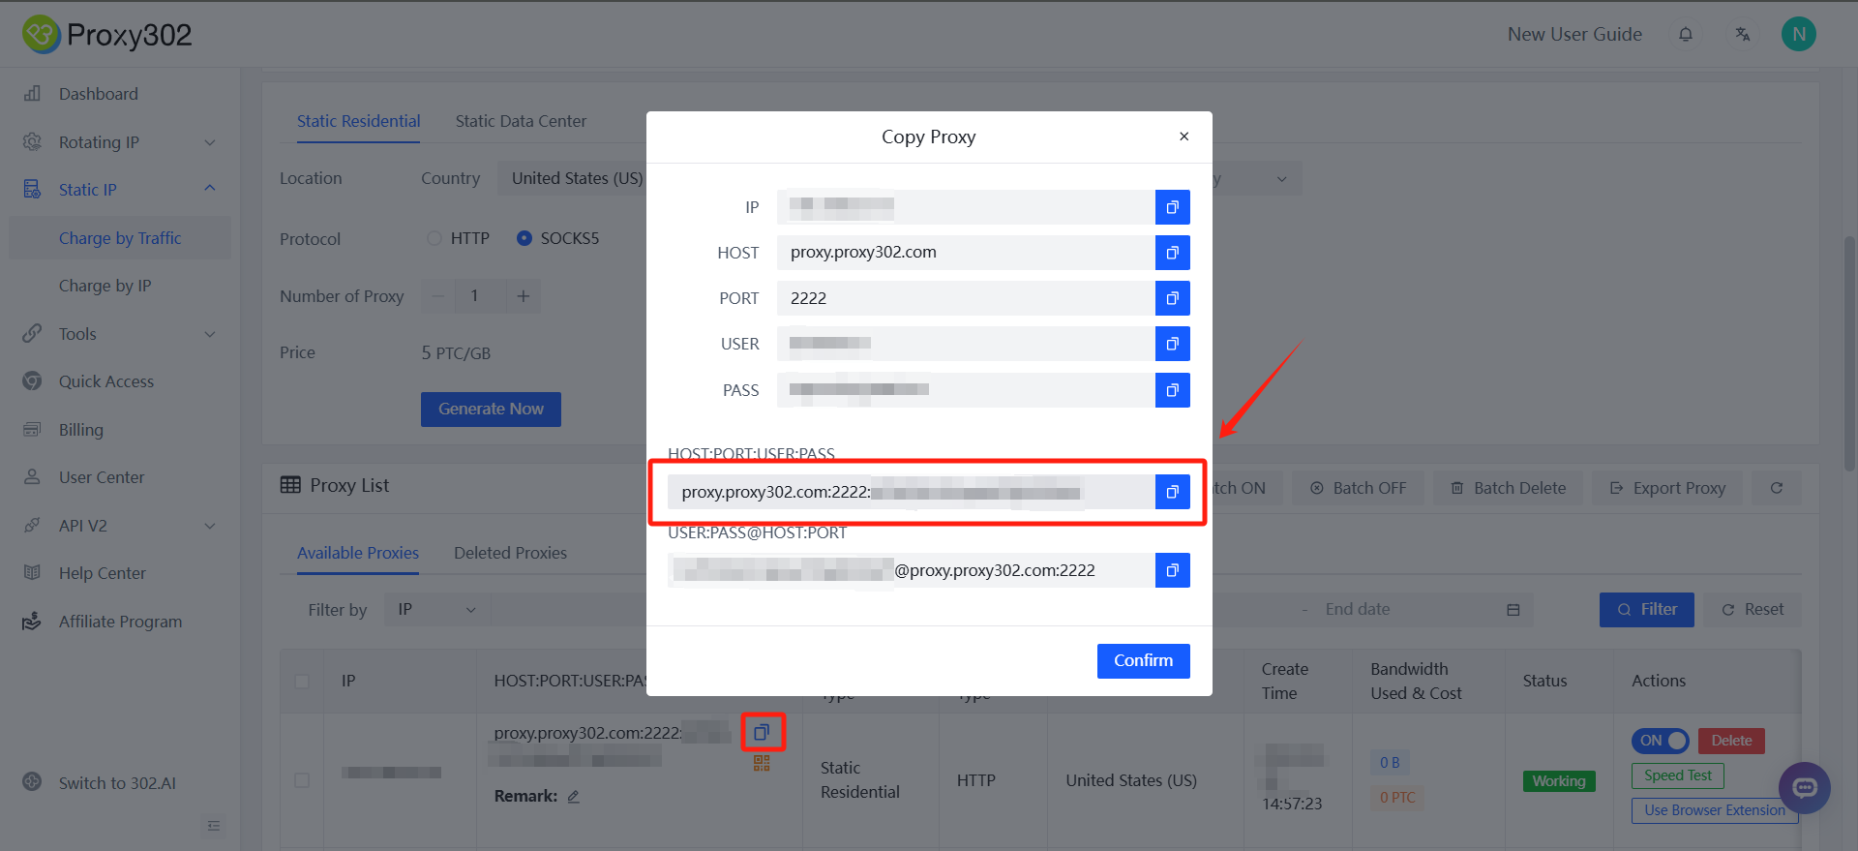Close the Copy Proxy dialog
1858x851 pixels.
pyautogui.click(x=1184, y=137)
